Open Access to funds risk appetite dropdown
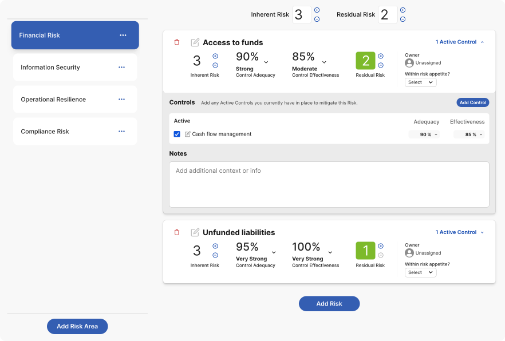Image resolution: width=505 pixels, height=341 pixels. pyautogui.click(x=420, y=82)
